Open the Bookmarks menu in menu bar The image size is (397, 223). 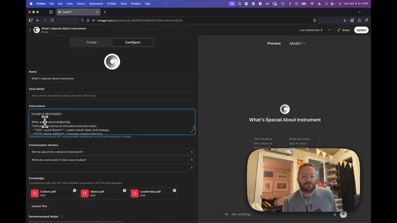(x=96, y=4)
